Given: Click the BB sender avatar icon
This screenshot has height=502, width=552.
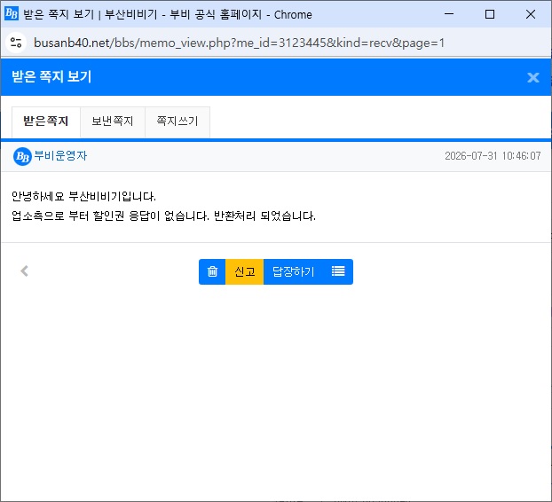Looking at the screenshot, I should 22,156.
